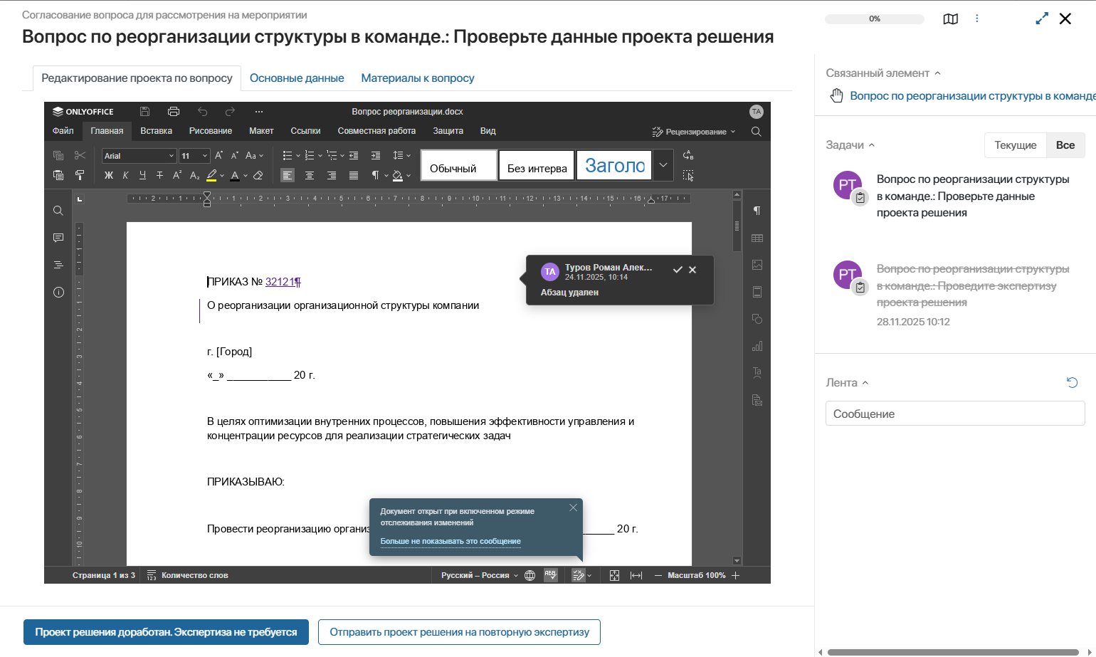This screenshot has height=657, width=1096.
Task: Toggle spell checking in status bar
Action: (551, 575)
